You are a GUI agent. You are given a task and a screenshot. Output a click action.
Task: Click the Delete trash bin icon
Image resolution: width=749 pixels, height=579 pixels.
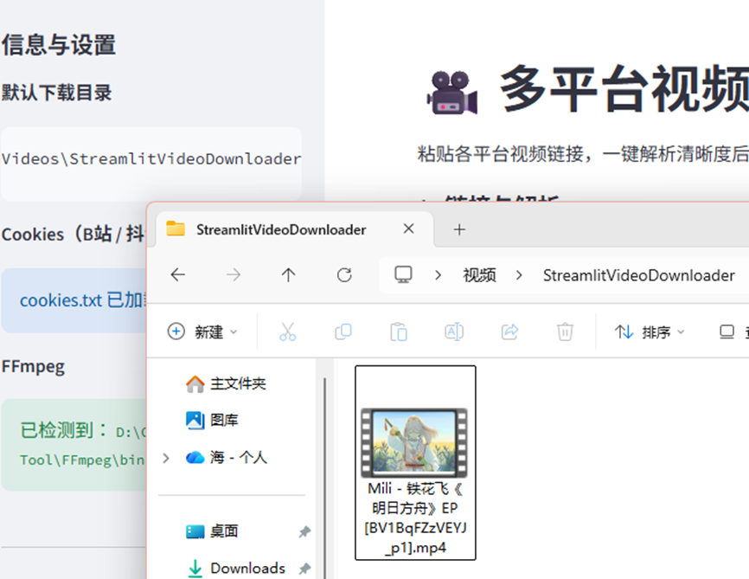(565, 332)
